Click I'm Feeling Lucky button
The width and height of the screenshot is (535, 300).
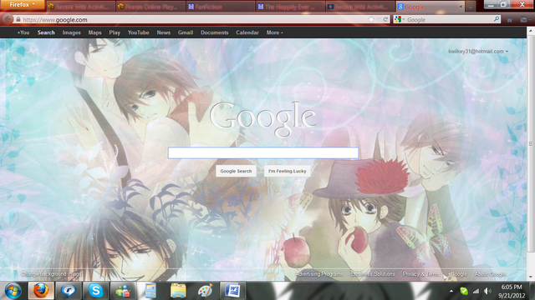click(288, 171)
